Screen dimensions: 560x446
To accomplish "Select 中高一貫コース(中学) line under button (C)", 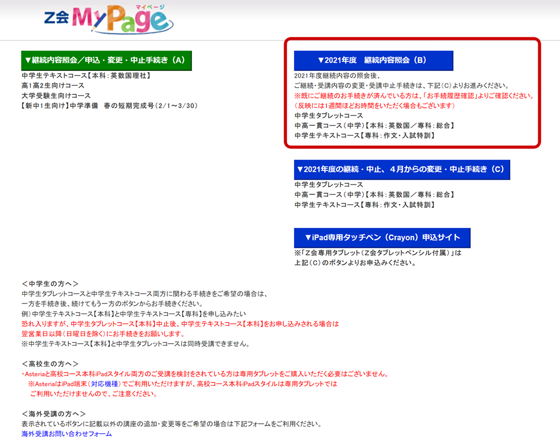I will [374, 194].
